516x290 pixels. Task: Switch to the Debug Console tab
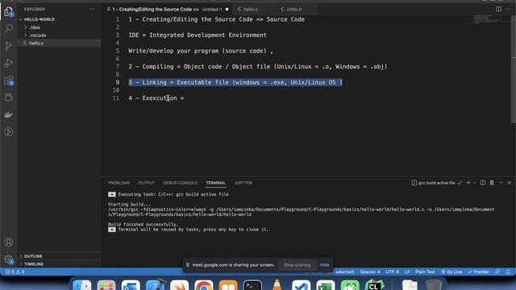tap(180, 183)
